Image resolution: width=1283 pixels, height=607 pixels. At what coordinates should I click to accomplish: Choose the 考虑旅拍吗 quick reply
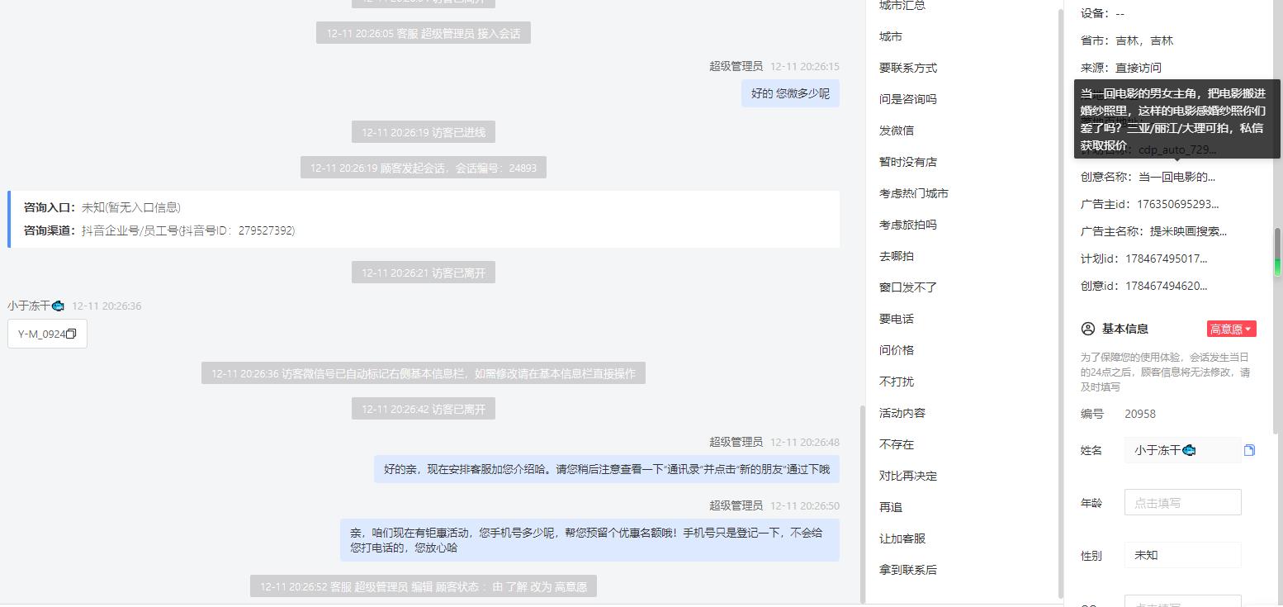[x=908, y=225]
